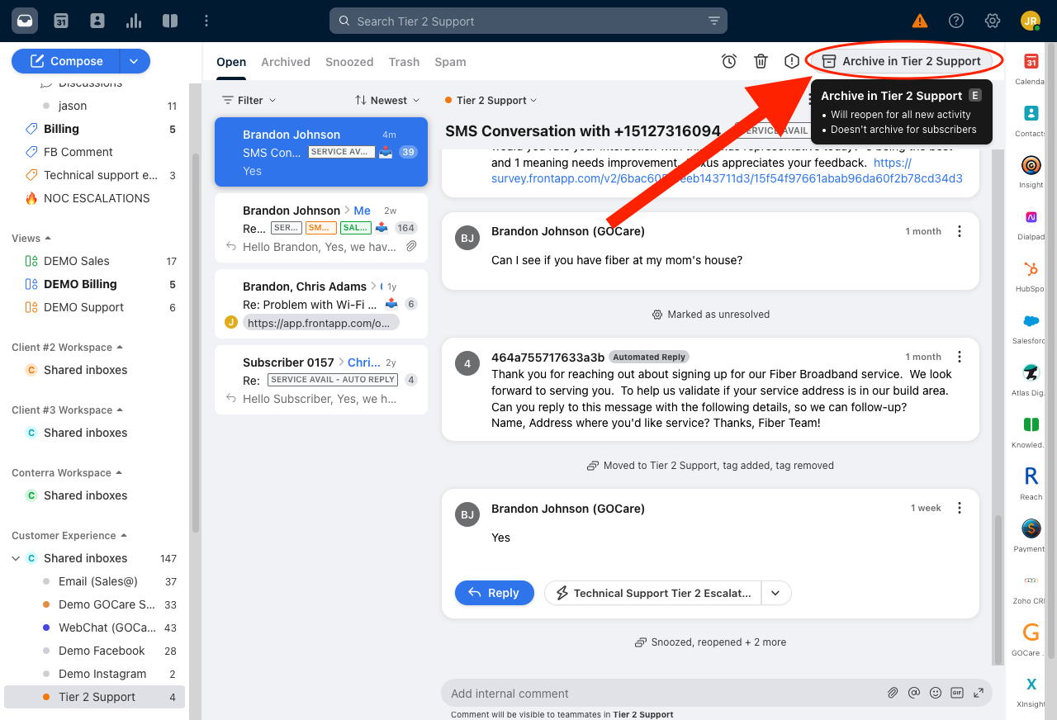Open dropdown next to Technical Support Tier 2 Escalation

click(x=775, y=593)
